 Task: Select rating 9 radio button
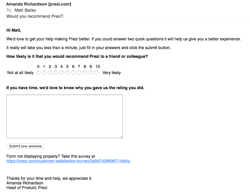tap(91, 73)
